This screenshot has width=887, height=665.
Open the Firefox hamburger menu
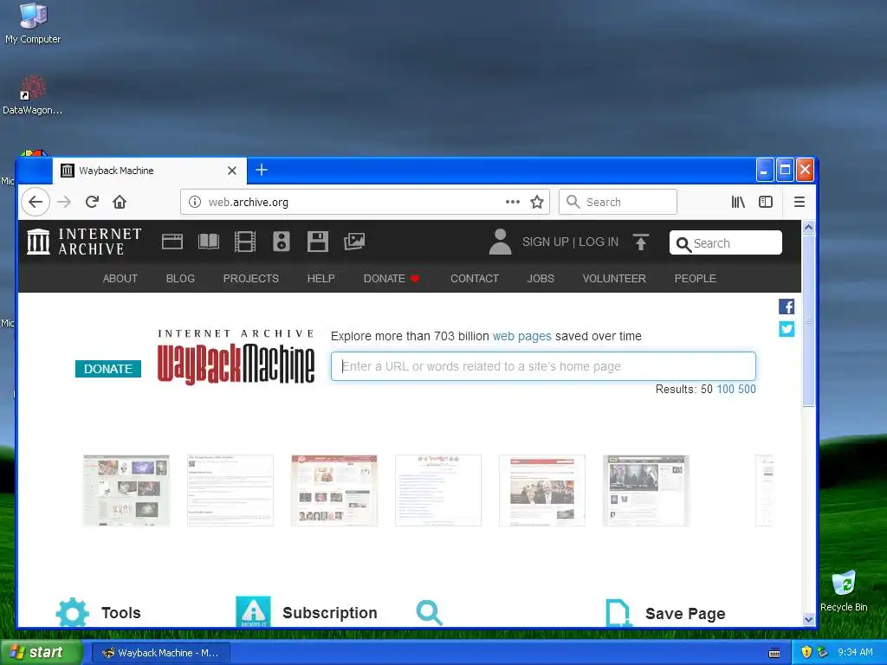click(800, 202)
